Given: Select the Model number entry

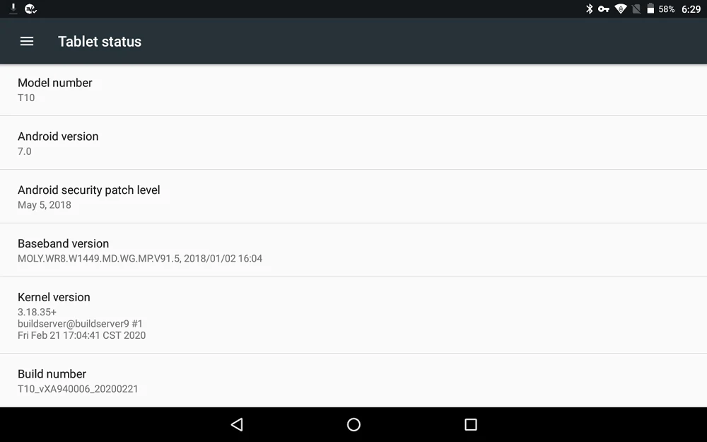Looking at the screenshot, I should point(353,90).
